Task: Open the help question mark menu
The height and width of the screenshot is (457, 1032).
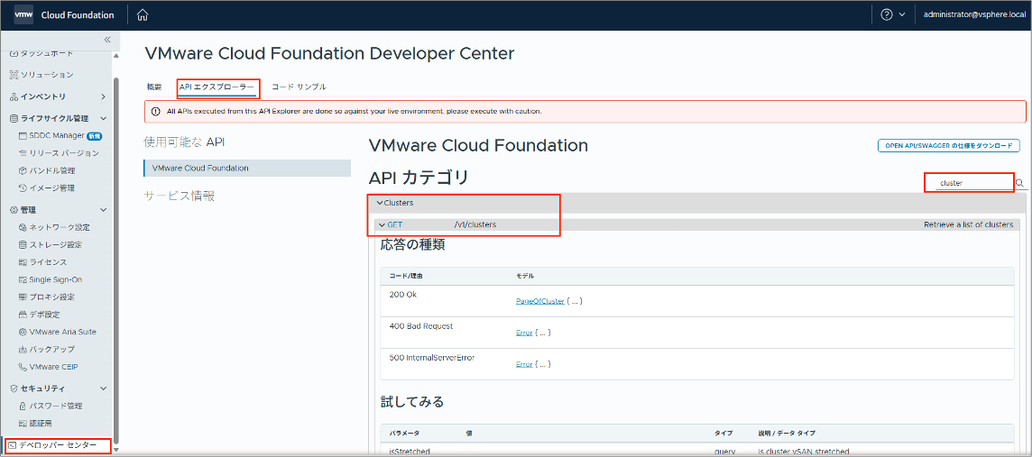Action: coord(893,14)
